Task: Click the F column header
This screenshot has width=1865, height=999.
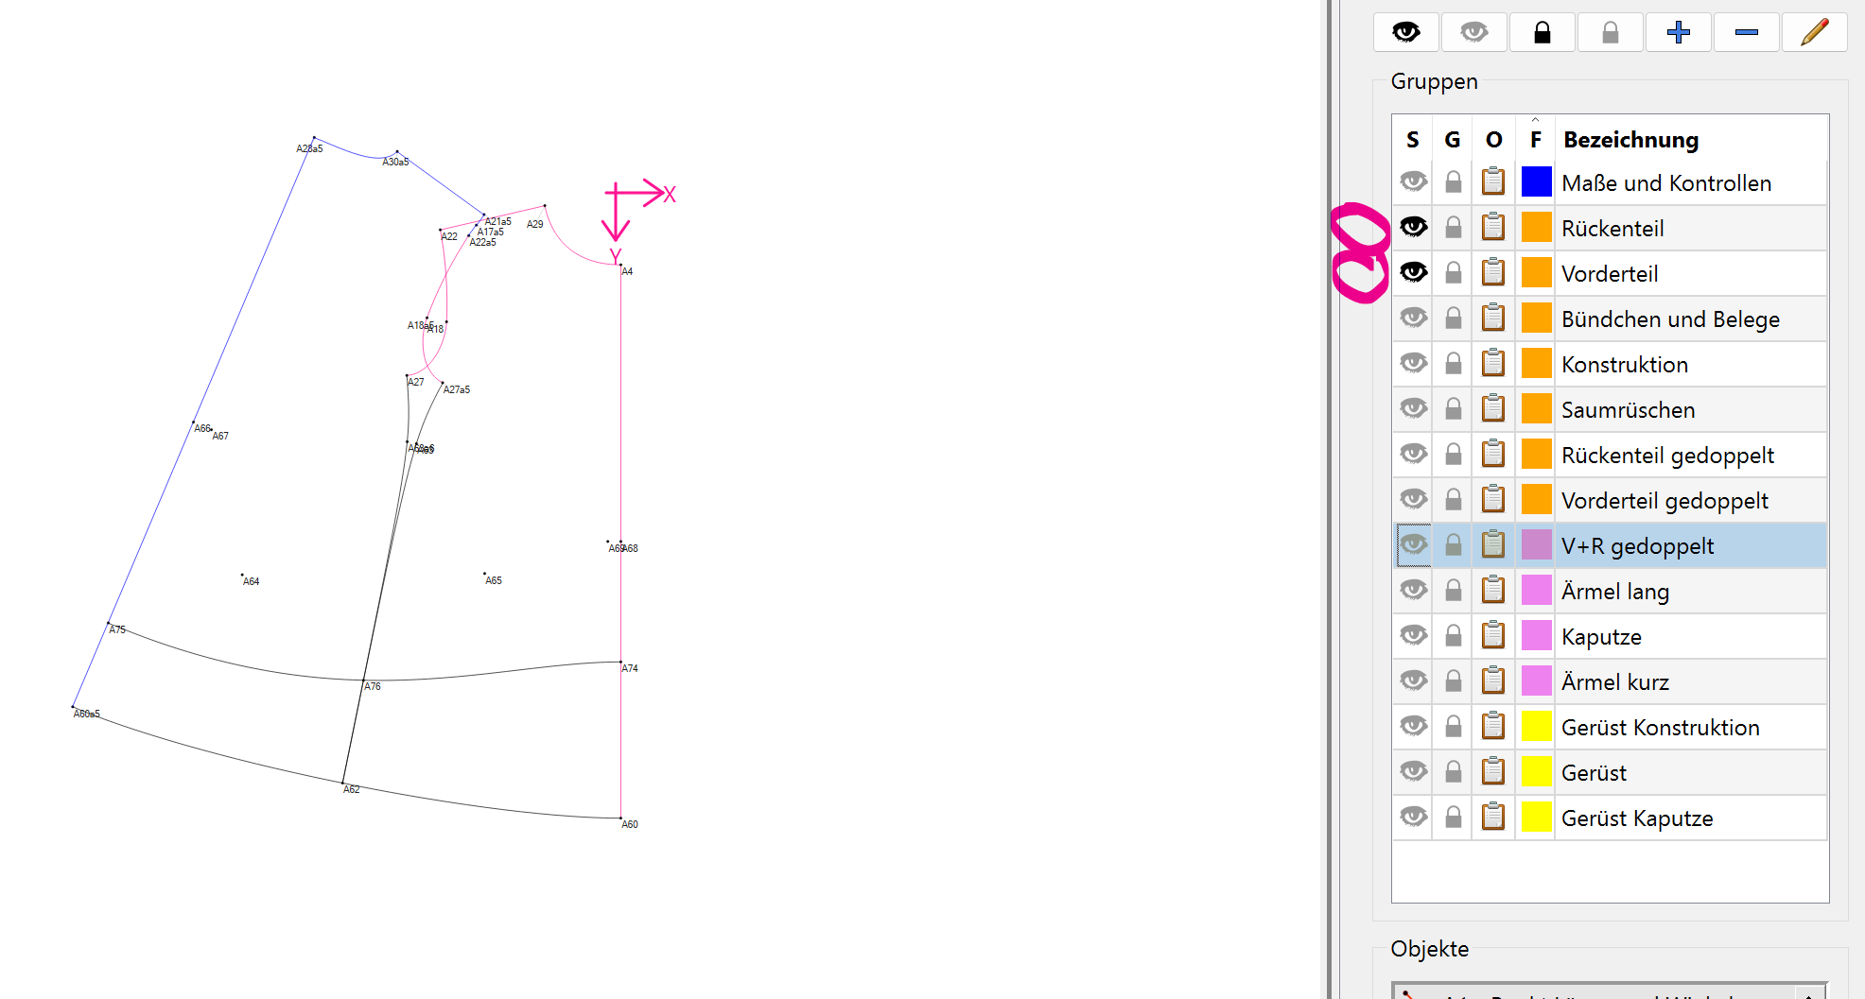Action: [x=1535, y=140]
